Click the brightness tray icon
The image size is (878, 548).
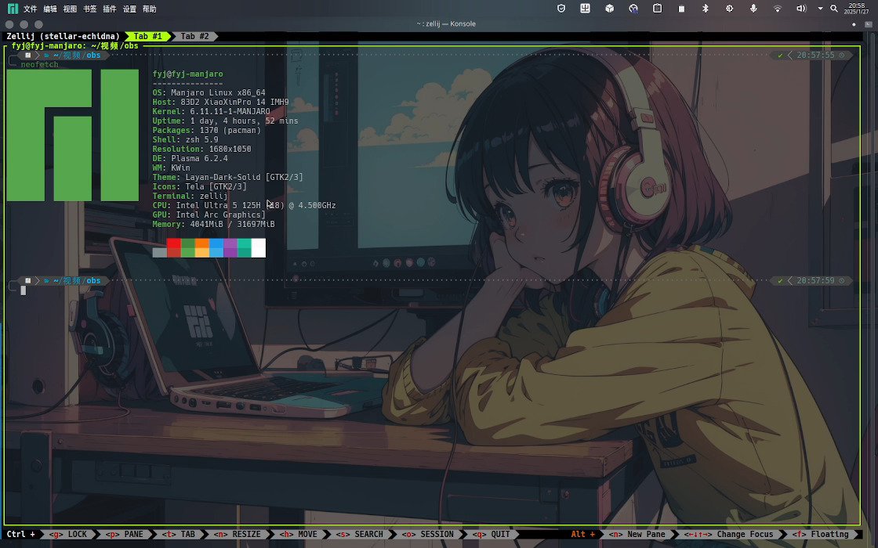pyautogui.click(x=730, y=9)
